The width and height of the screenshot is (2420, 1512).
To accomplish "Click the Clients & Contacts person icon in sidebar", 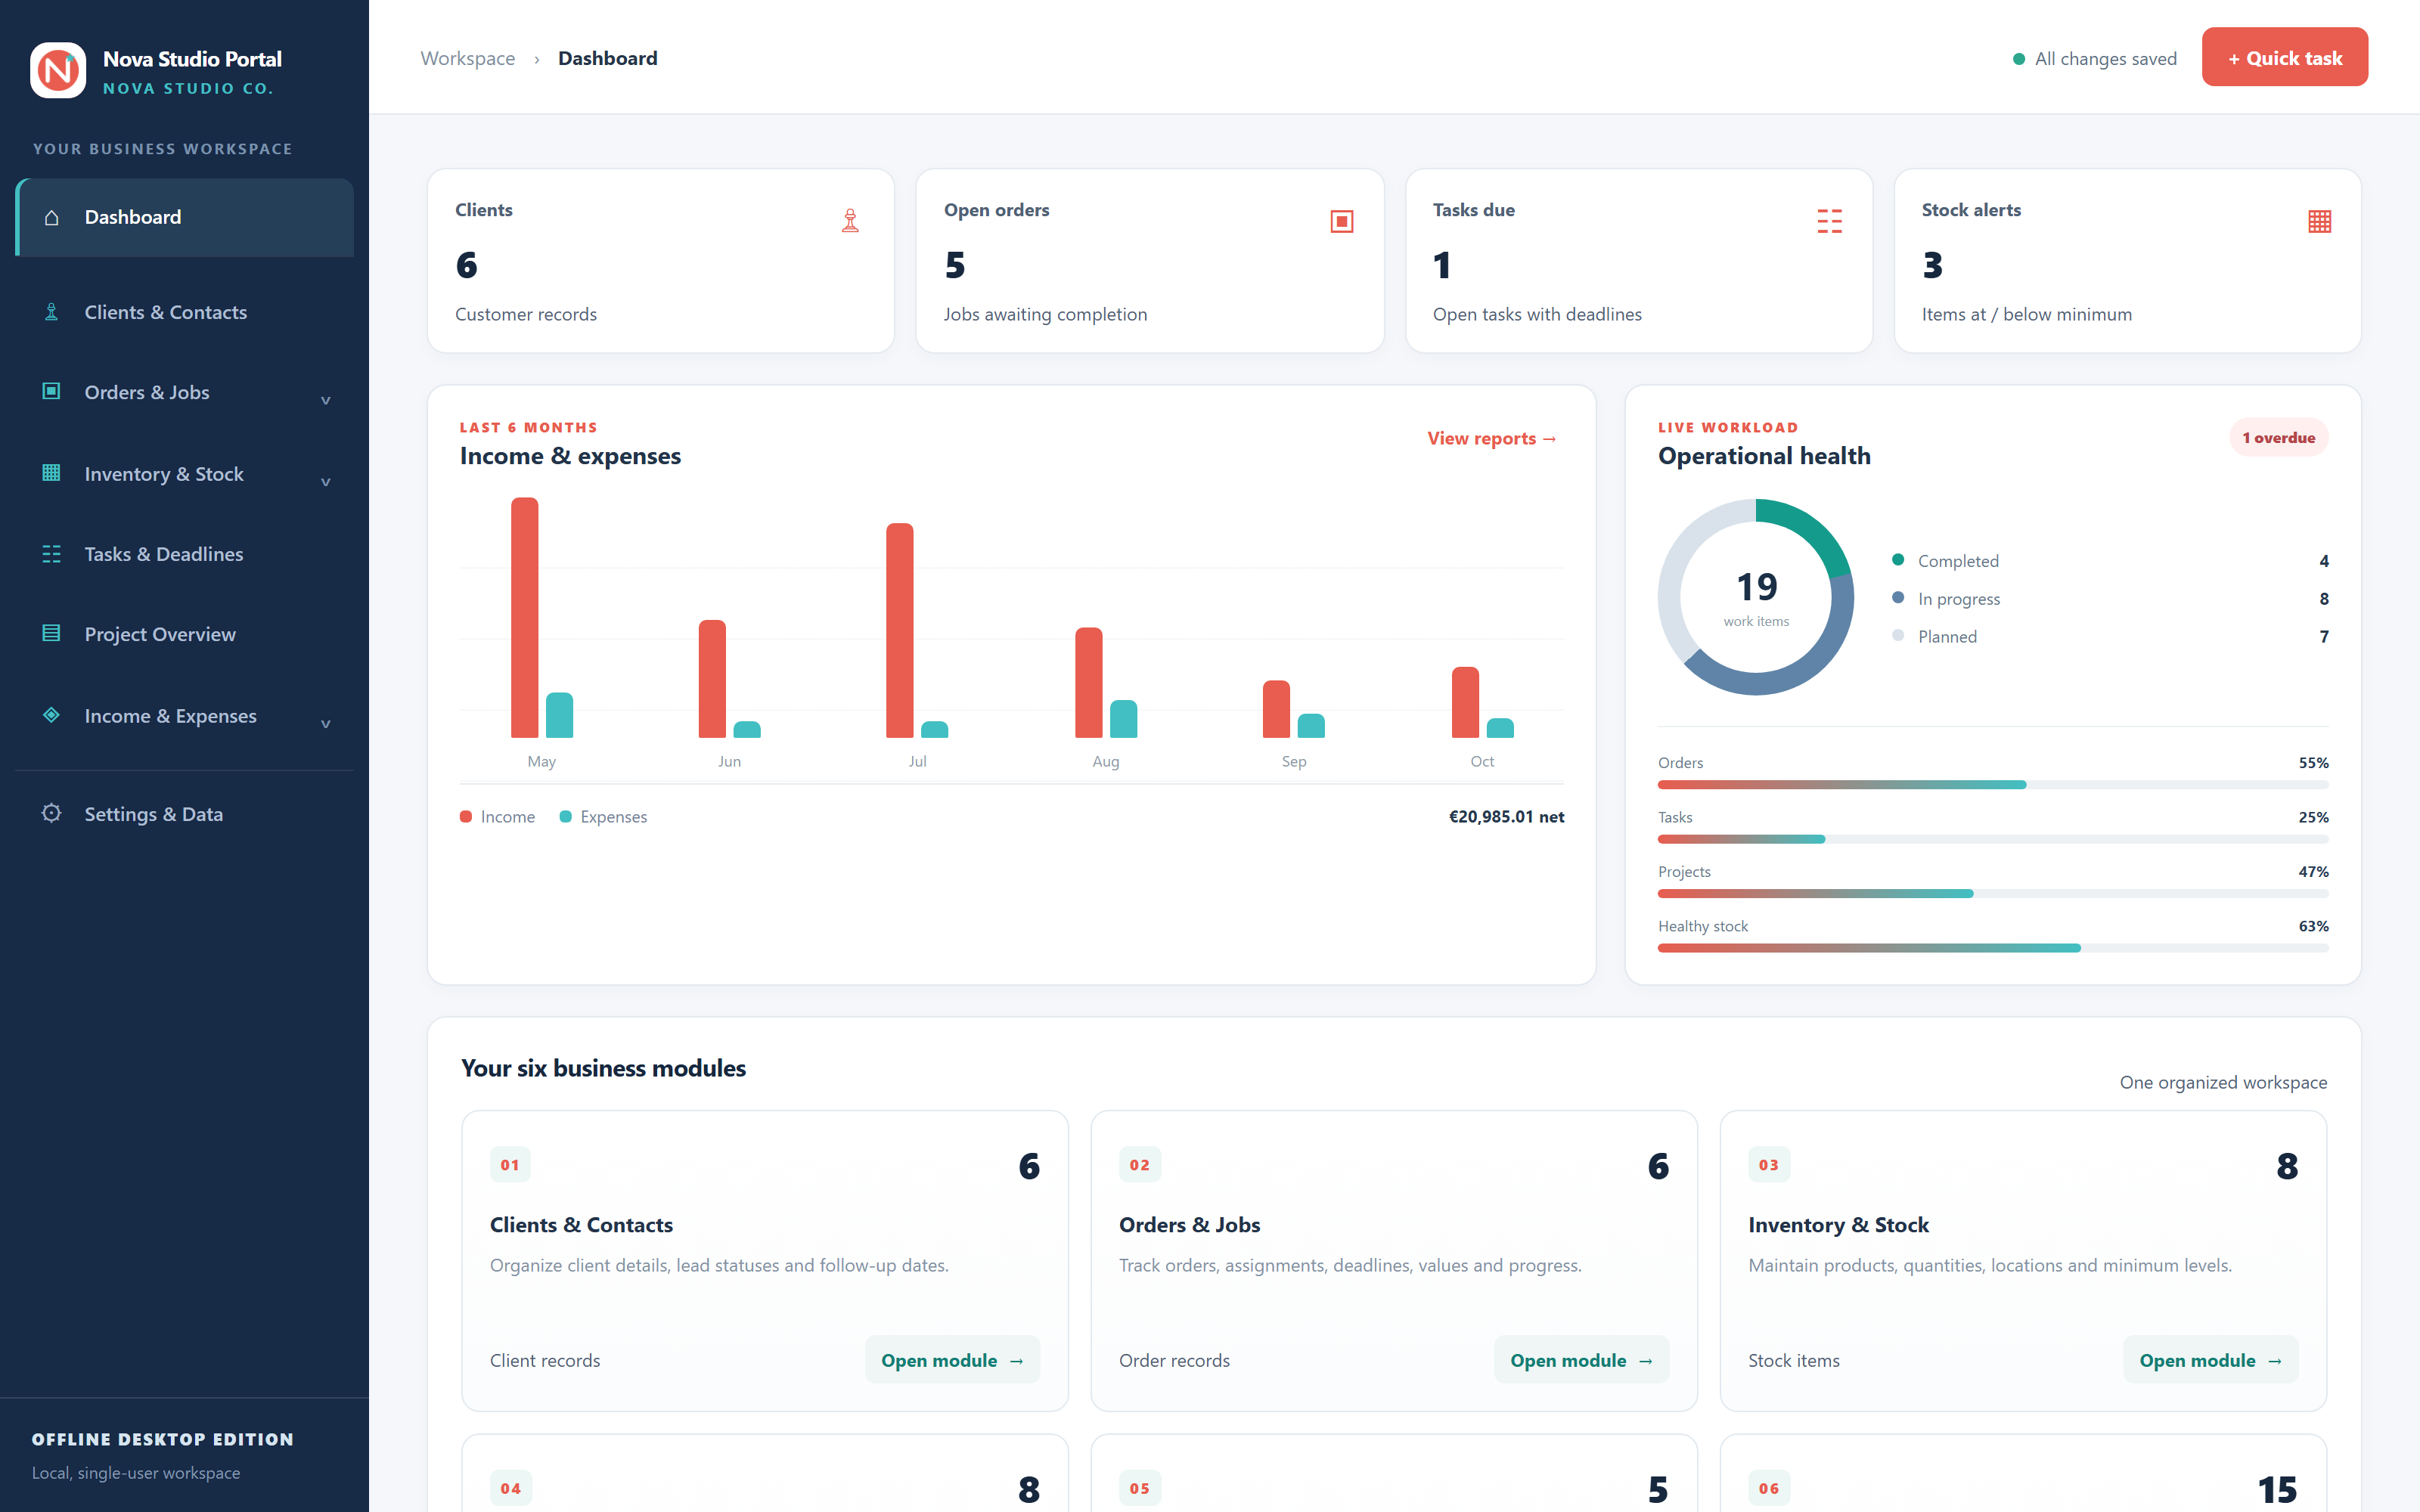I will (51, 312).
